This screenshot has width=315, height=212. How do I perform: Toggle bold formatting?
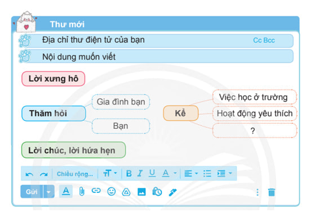(129, 174)
